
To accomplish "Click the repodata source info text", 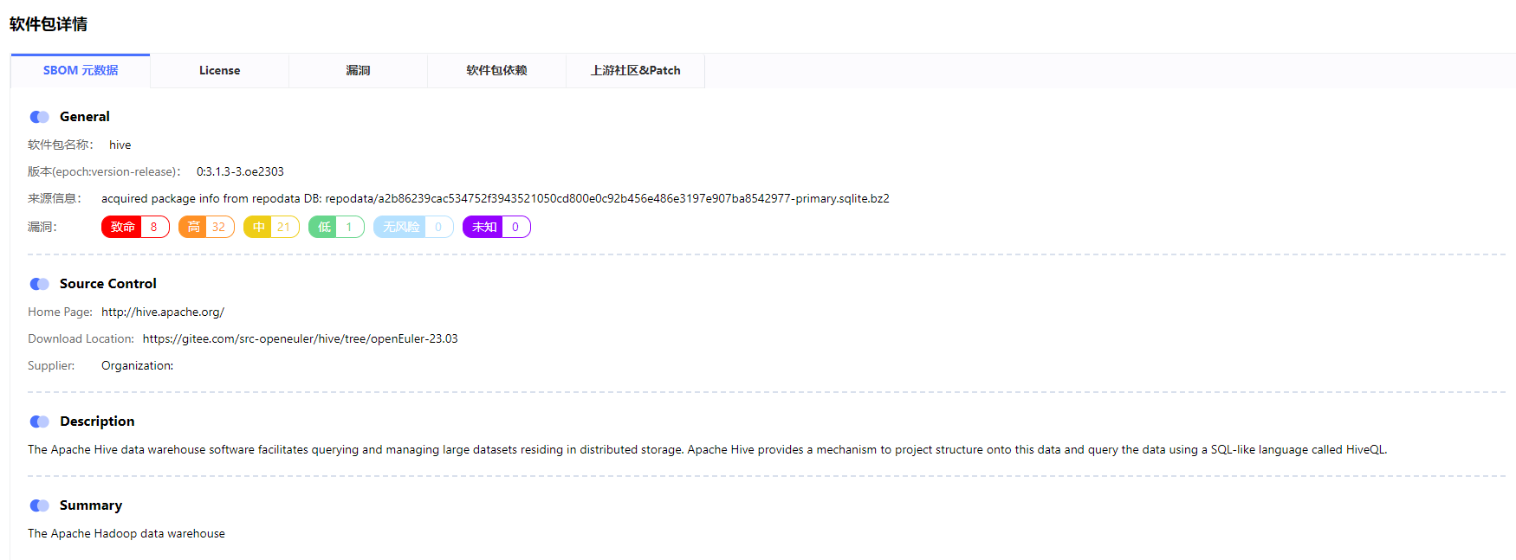I will pos(495,199).
